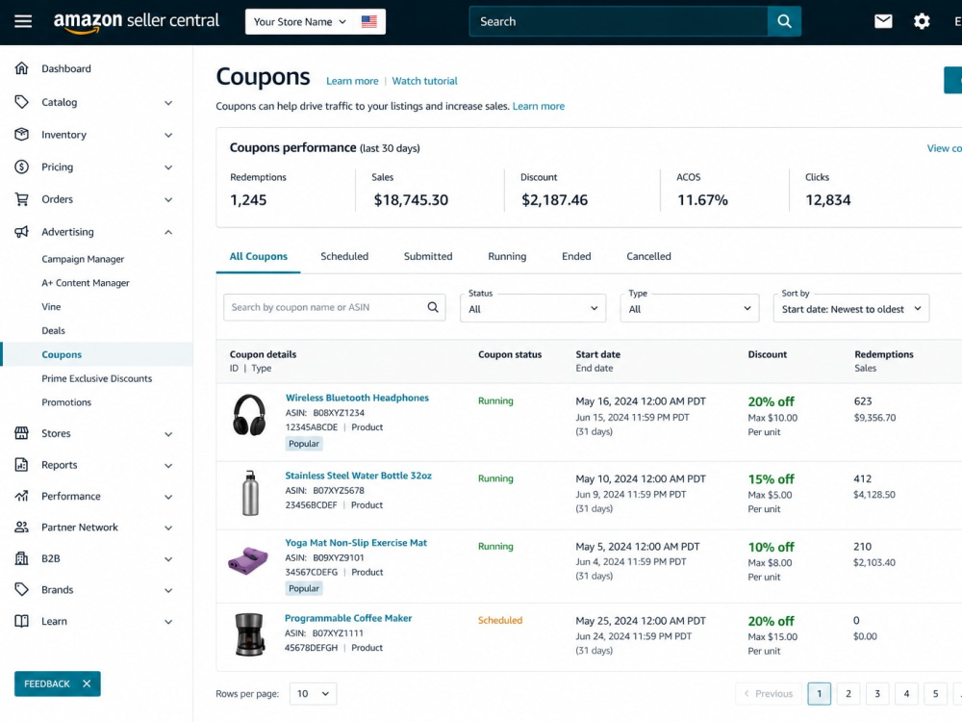Click Learn more link beside Coupons title
962x722 pixels.
[352, 81]
